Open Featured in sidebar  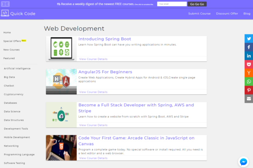pyautogui.click(x=9, y=58)
